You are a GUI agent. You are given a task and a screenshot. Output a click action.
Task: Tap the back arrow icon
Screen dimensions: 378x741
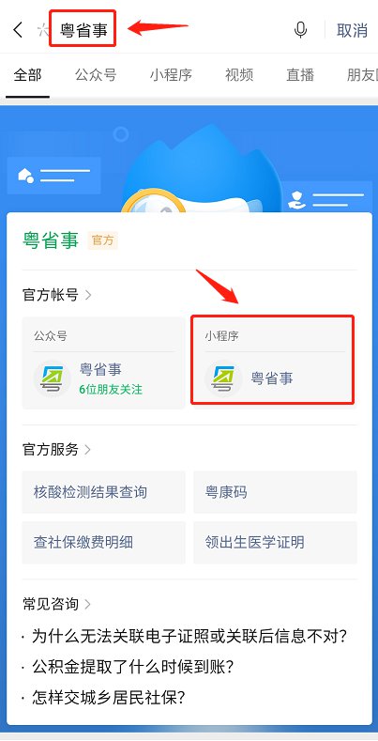pyautogui.click(x=18, y=30)
